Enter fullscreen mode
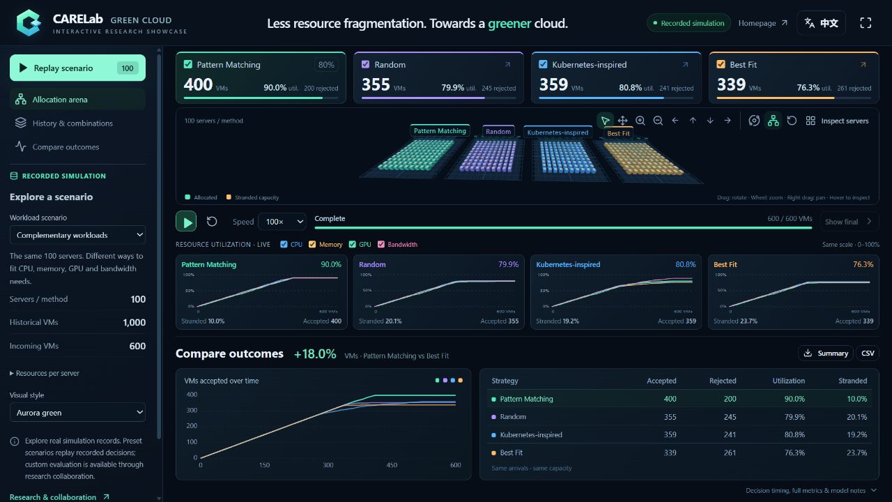Viewport: 892px width, 502px height. [x=866, y=23]
